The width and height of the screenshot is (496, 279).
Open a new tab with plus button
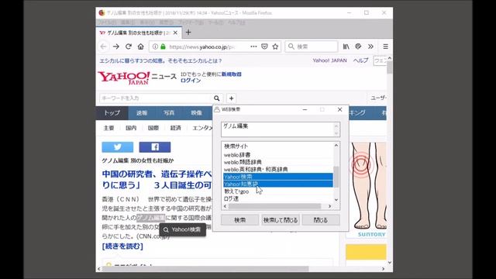[x=188, y=33]
